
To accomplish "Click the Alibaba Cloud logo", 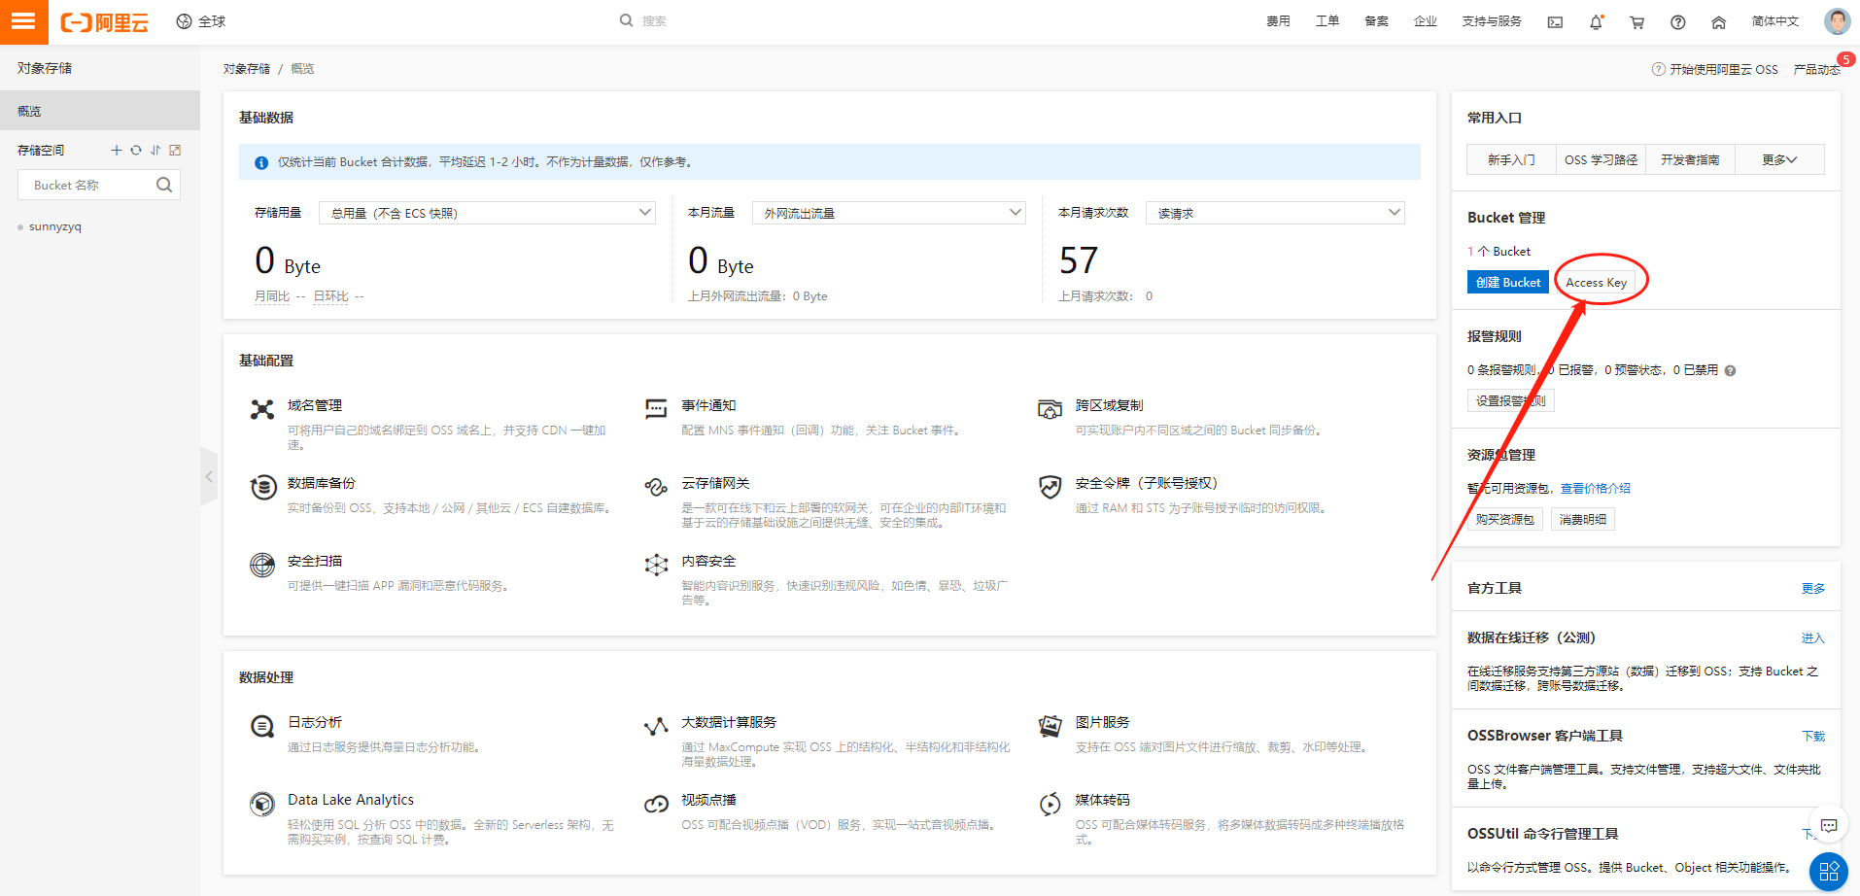I will tap(104, 21).
